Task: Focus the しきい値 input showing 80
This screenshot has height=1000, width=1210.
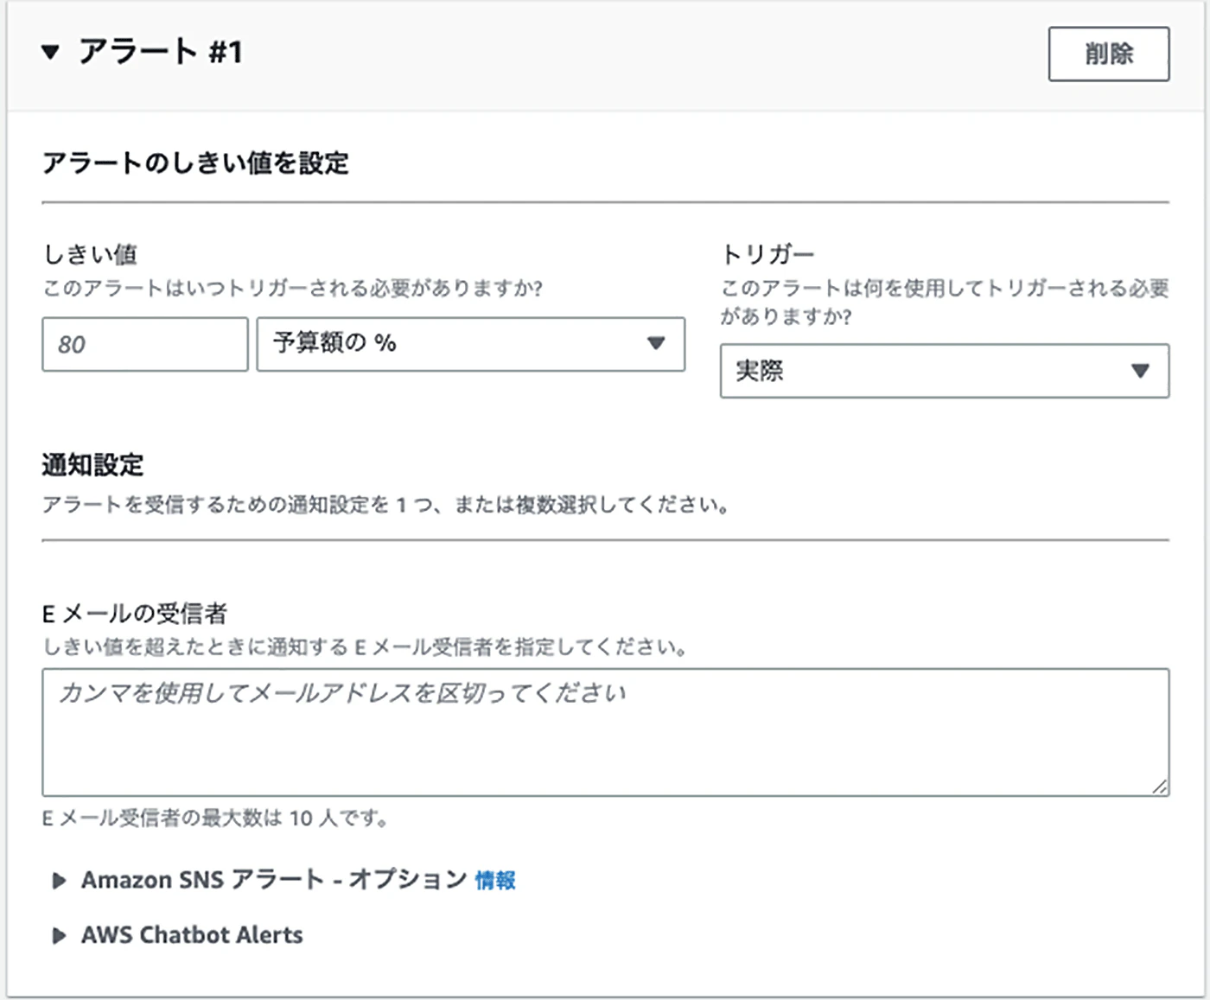Action: click(x=145, y=344)
